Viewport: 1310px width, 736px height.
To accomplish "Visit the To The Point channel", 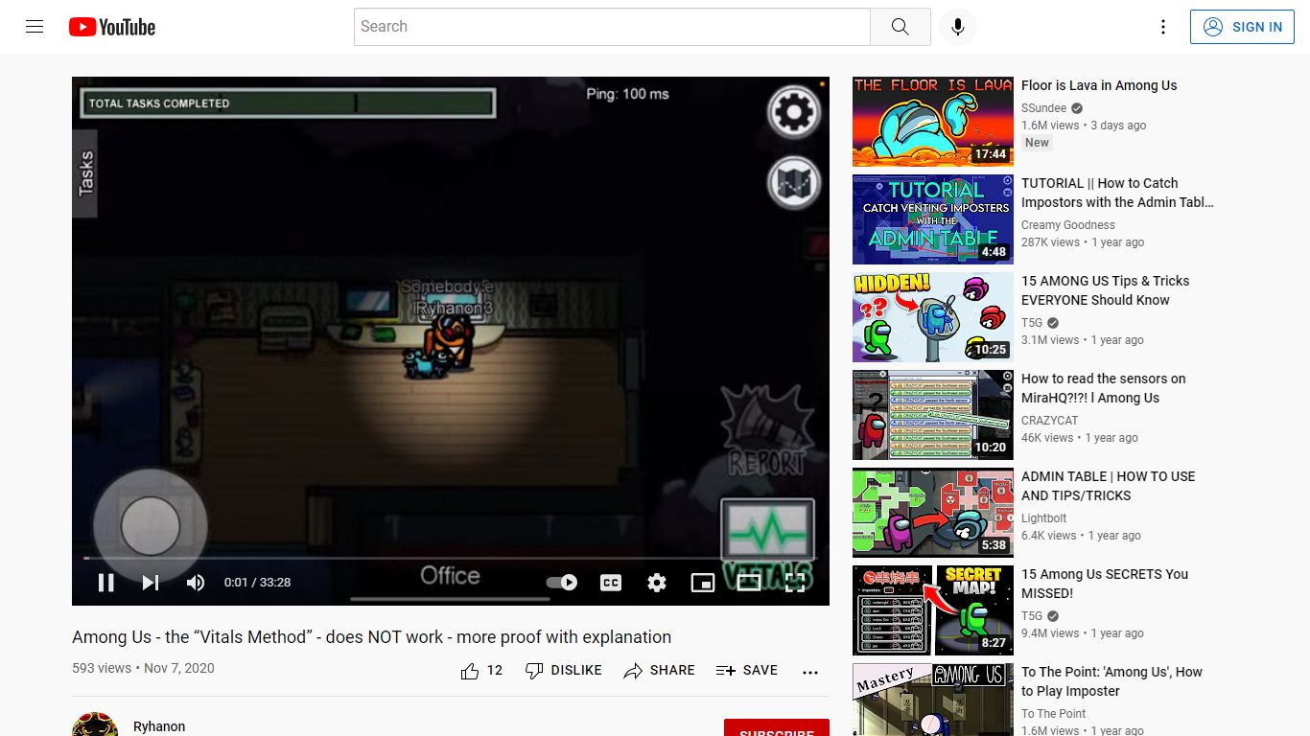I will tap(1054, 714).
